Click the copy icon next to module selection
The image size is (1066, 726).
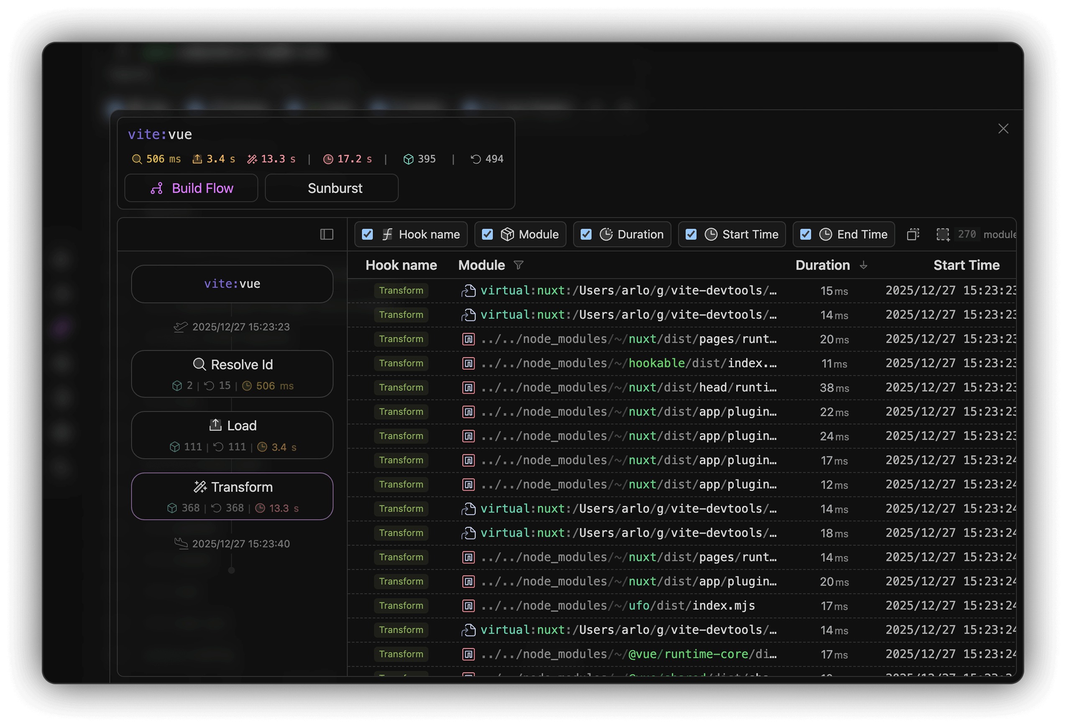(913, 234)
